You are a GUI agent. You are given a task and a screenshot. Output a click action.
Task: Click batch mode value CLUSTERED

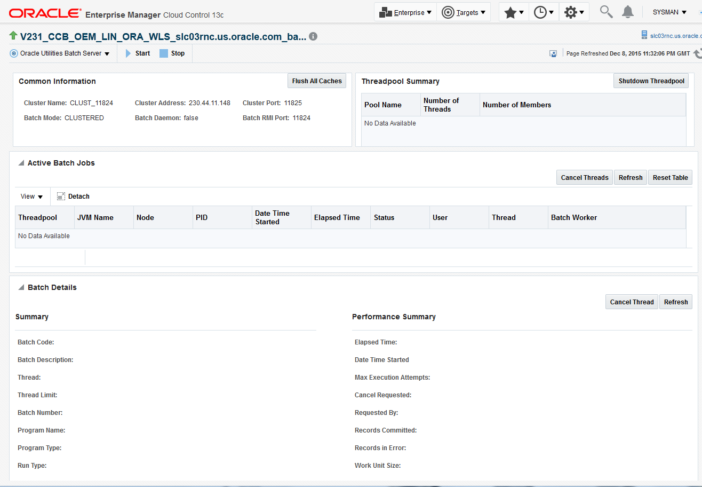pos(84,117)
